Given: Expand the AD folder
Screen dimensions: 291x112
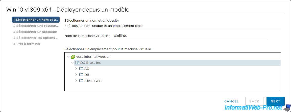Looking at the screenshot, I should tap(76, 69).
